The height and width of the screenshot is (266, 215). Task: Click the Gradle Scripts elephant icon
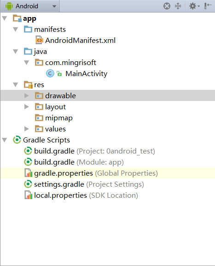pyautogui.click(x=17, y=140)
